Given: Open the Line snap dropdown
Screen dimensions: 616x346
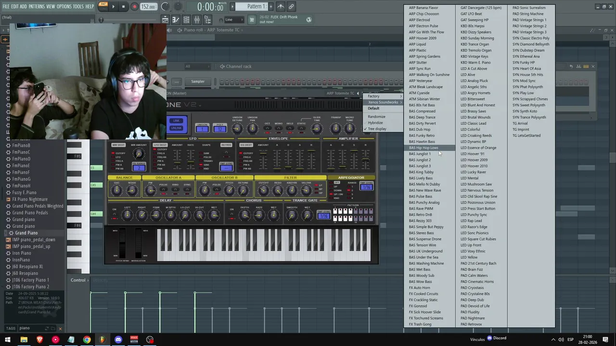Looking at the screenshot, I should [x=233, y=20].
